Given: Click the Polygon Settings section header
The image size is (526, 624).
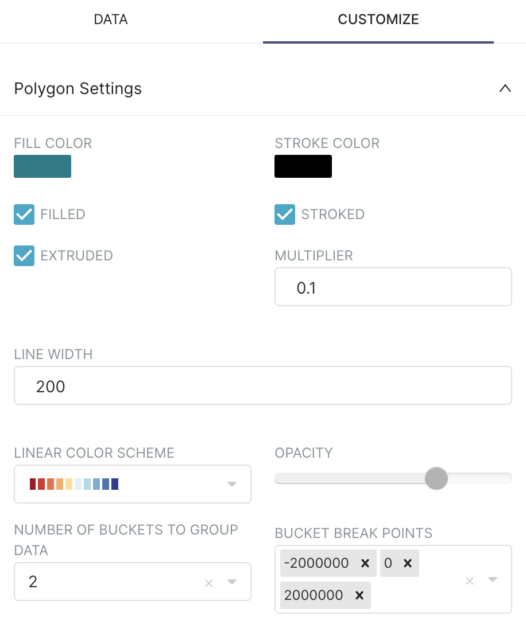Looking at the screenshot, I should [x=78, y=89].
